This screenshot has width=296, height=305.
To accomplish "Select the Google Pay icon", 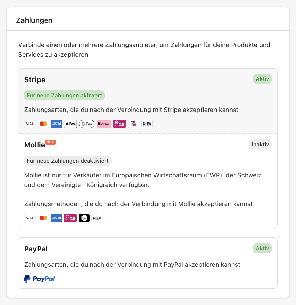I will [x=87, y=124].
